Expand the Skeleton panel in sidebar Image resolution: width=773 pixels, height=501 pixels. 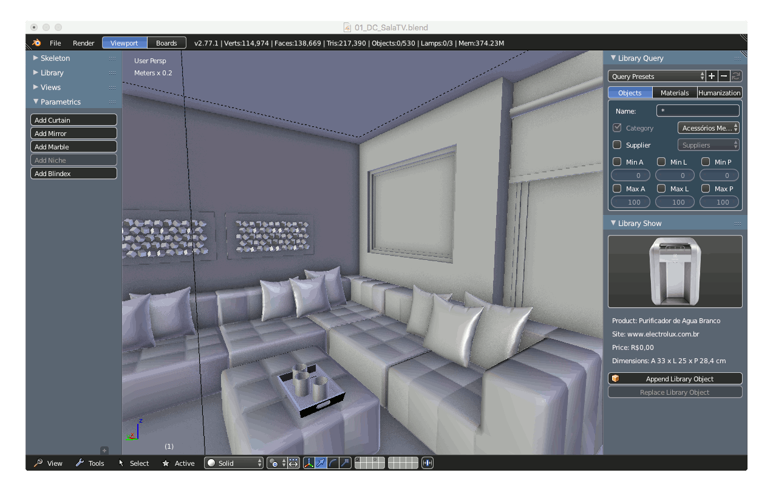point(55,58)
